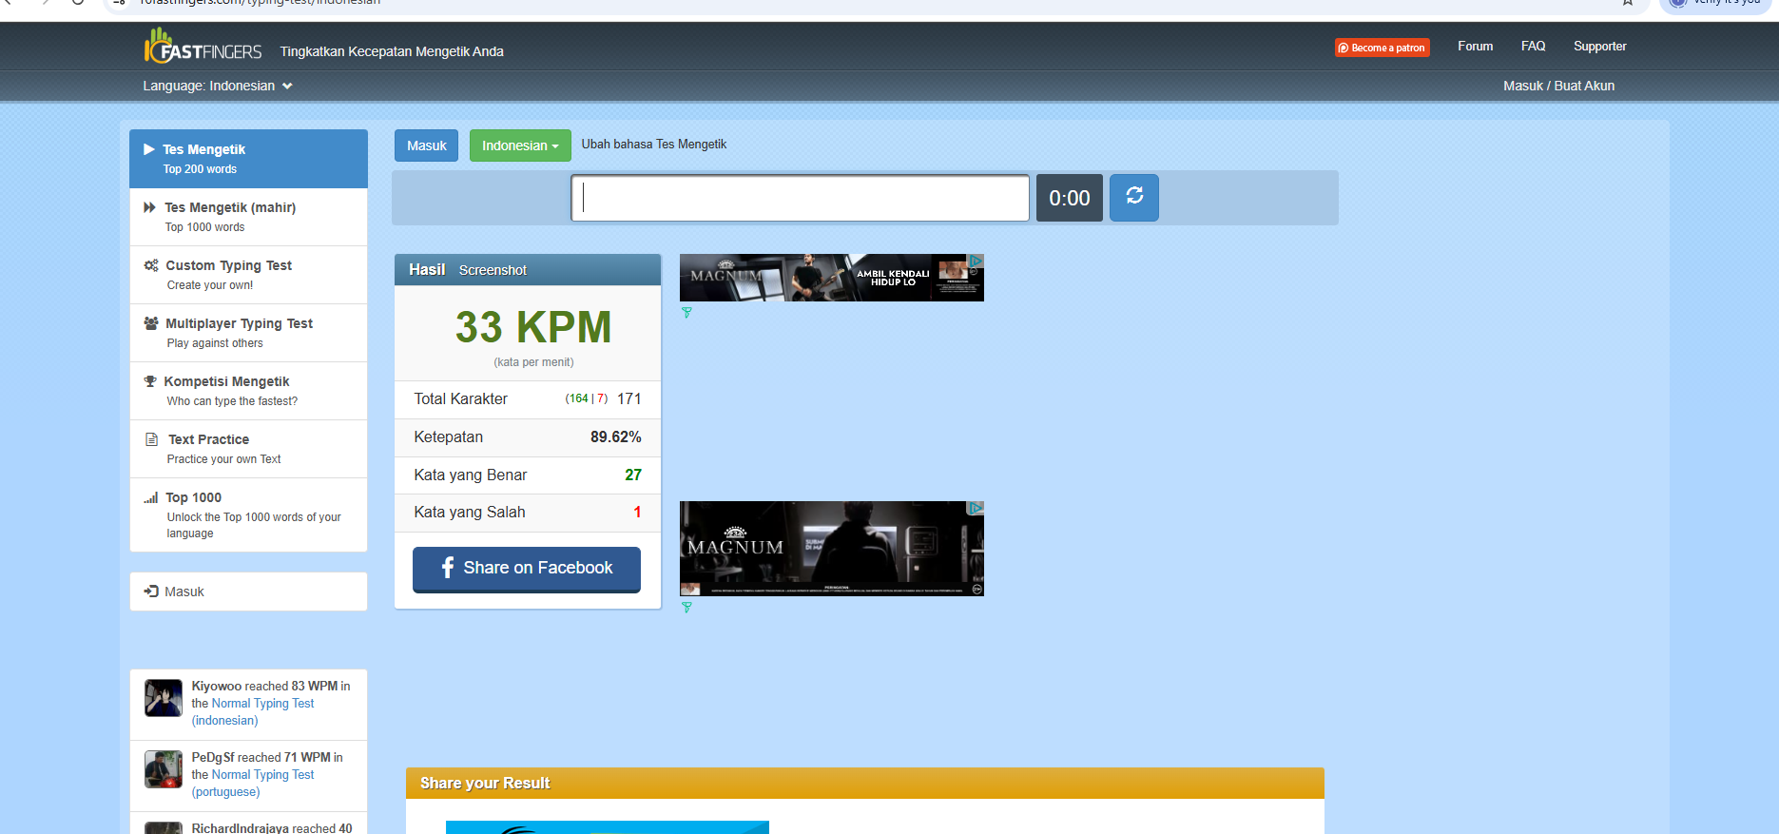Screen dimensions: 1779x834
Task: Open Multiplayer Typing Test menu item
Action: tap(248, 333)
